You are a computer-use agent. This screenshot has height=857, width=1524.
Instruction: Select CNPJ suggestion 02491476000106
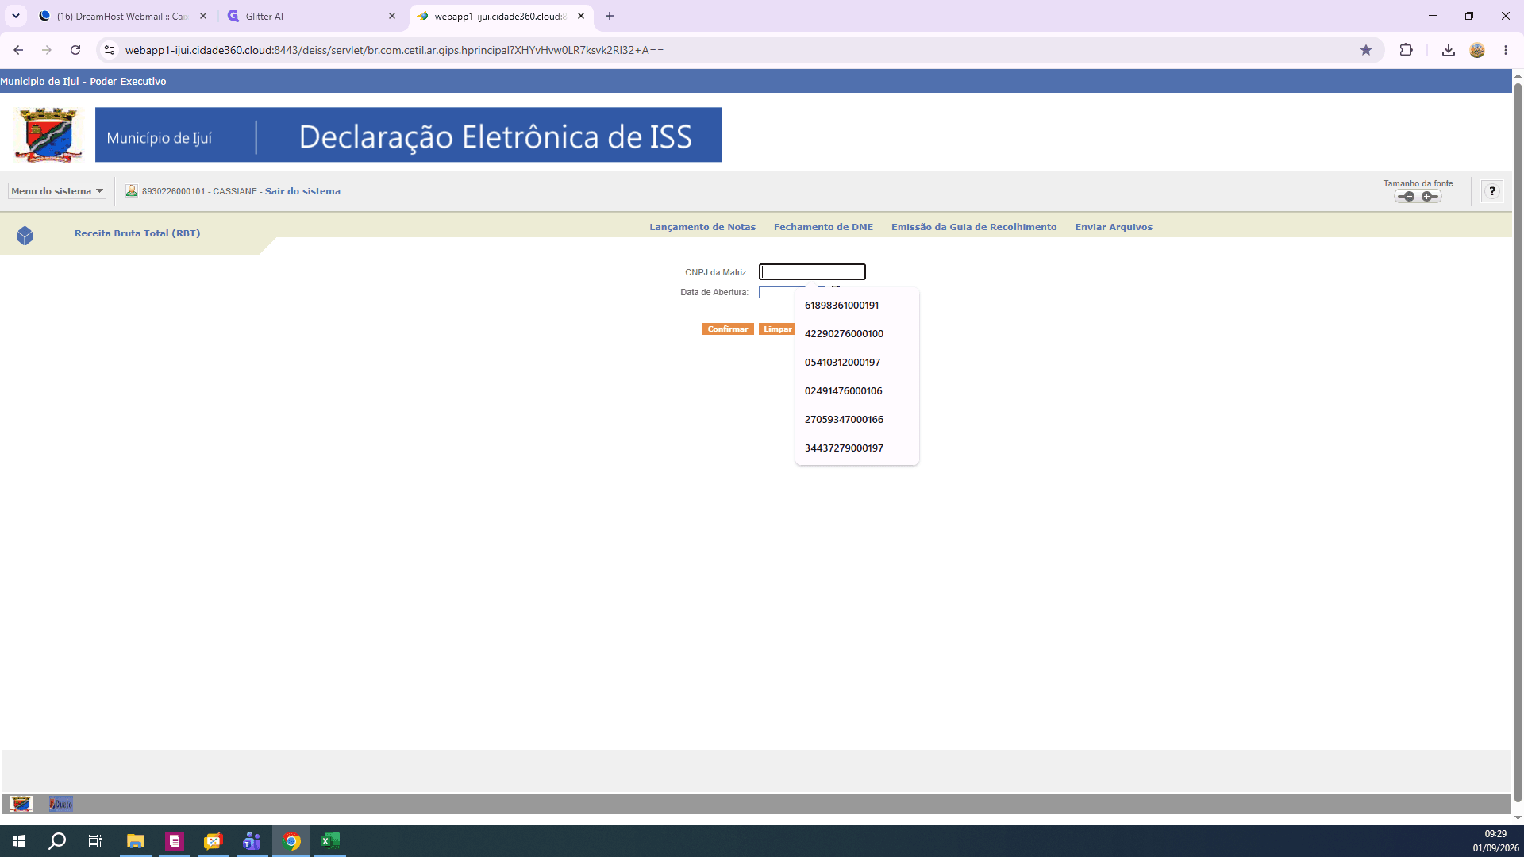(857, 391)
